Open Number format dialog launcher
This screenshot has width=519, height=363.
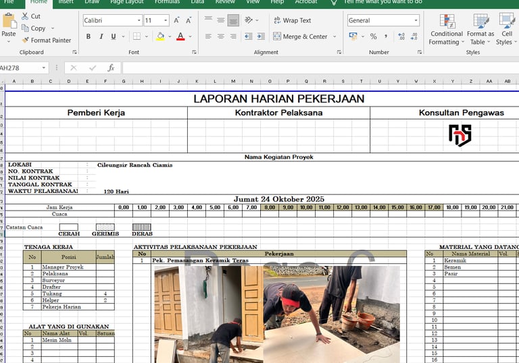[x=420, y=52]
